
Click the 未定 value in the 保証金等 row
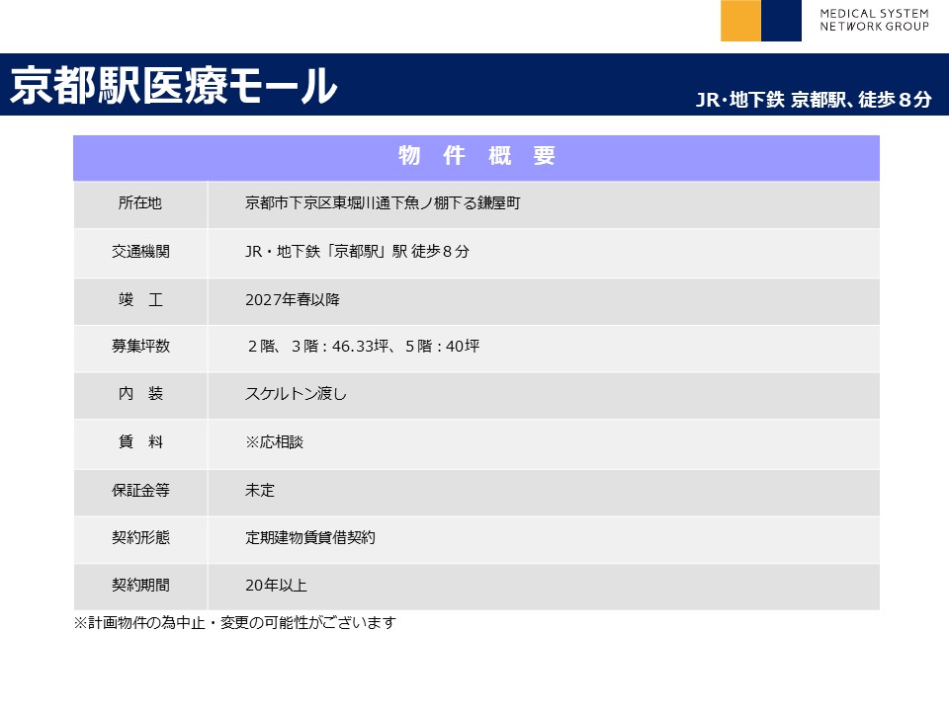[260, 490]
